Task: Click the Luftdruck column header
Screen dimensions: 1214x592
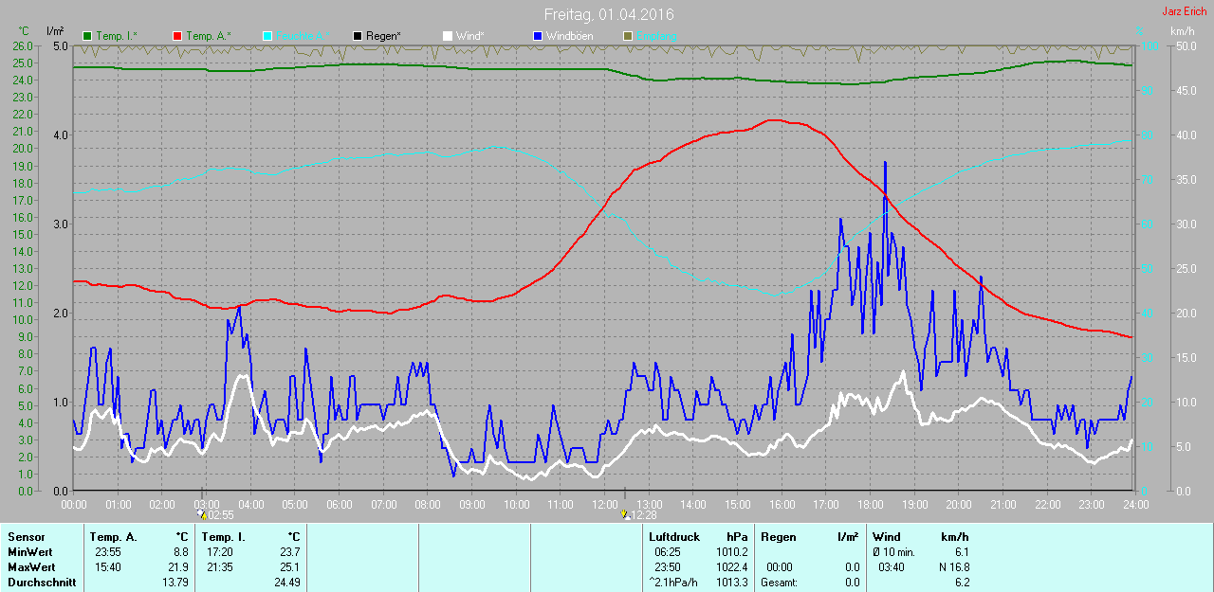Action: click(x=672, y=537)
